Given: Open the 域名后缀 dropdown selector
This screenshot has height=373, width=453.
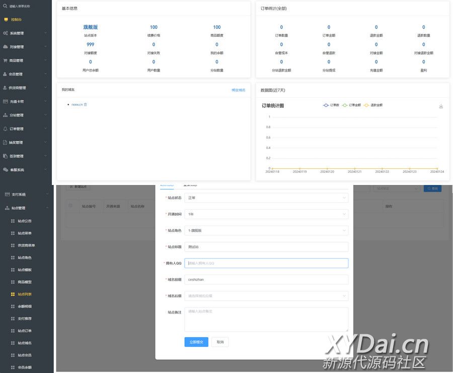Looking at the screenshot, I should [266, 296].
